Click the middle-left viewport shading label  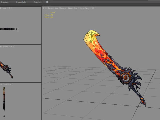(x=7, y=47)
